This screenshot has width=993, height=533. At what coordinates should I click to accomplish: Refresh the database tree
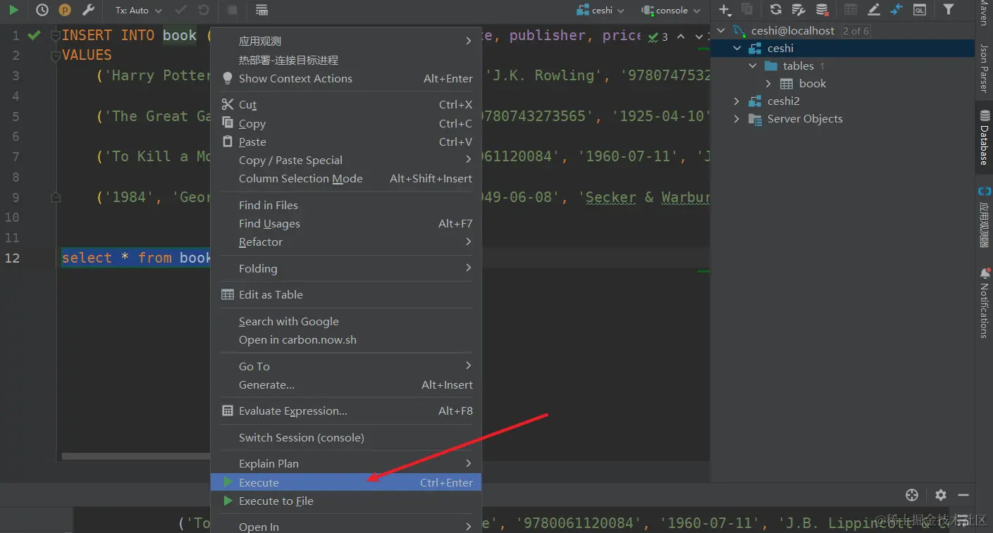point(776,10)
